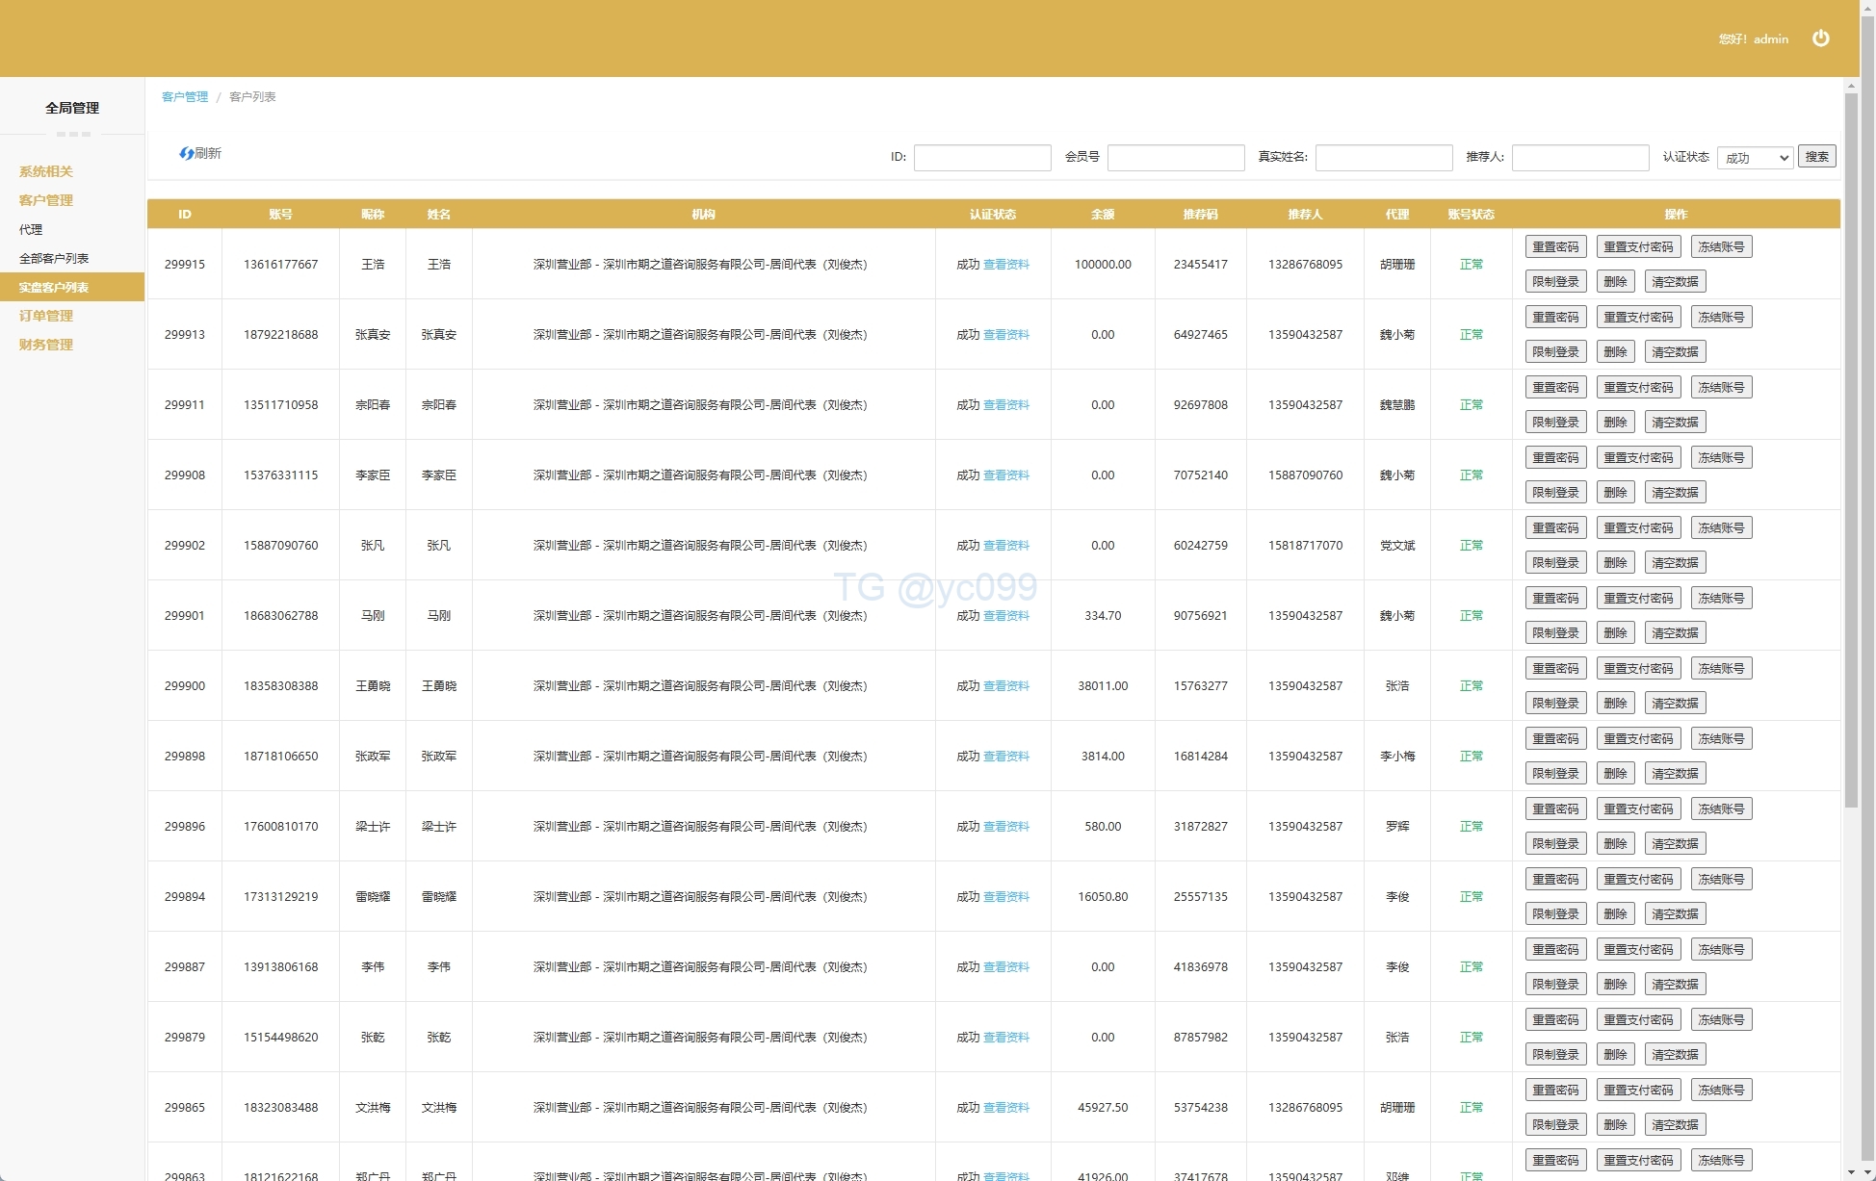Open 财务管理 sidebar section
Screen dimensions: 1876x1181
point(46,345)
